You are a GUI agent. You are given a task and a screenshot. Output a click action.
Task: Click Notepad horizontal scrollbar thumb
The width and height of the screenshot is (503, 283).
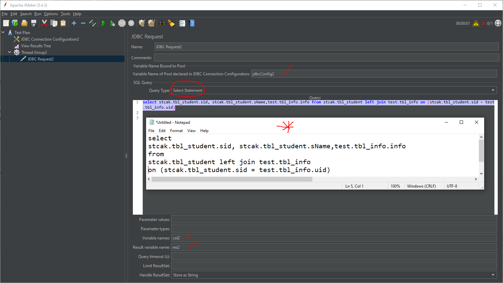(x=232, y=179)
